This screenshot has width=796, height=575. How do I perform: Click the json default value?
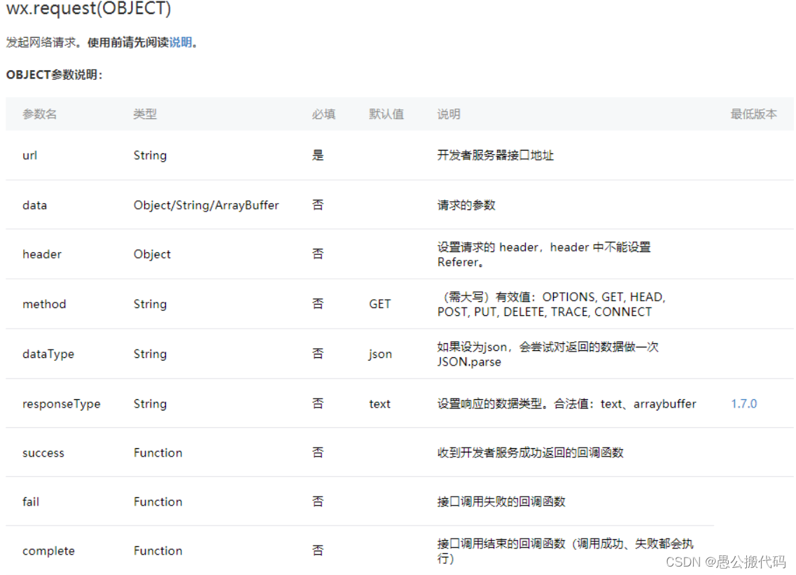click(380, 354)
